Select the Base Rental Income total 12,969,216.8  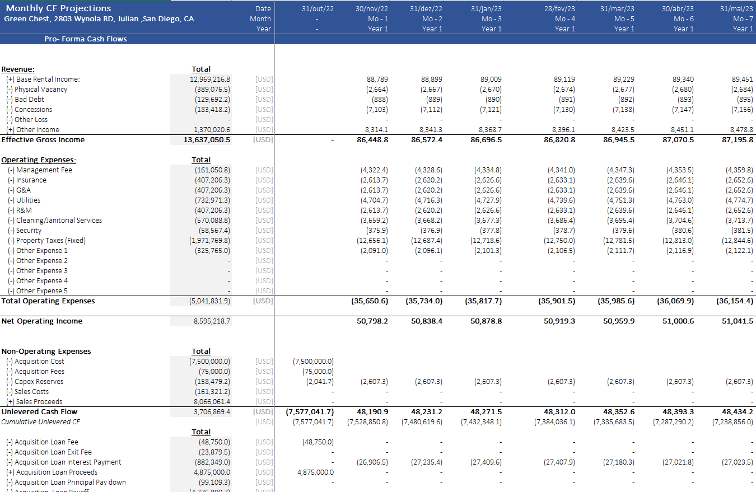coord(209,79)
